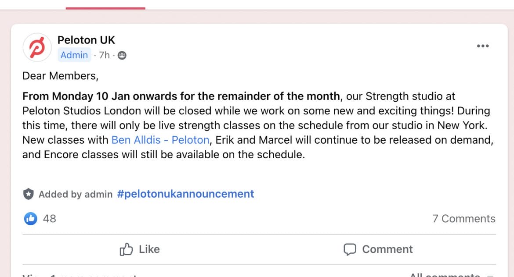Click the blue thumbs-up reaction icon
Viewport: 514px width, 277px height.
(30, 218)
